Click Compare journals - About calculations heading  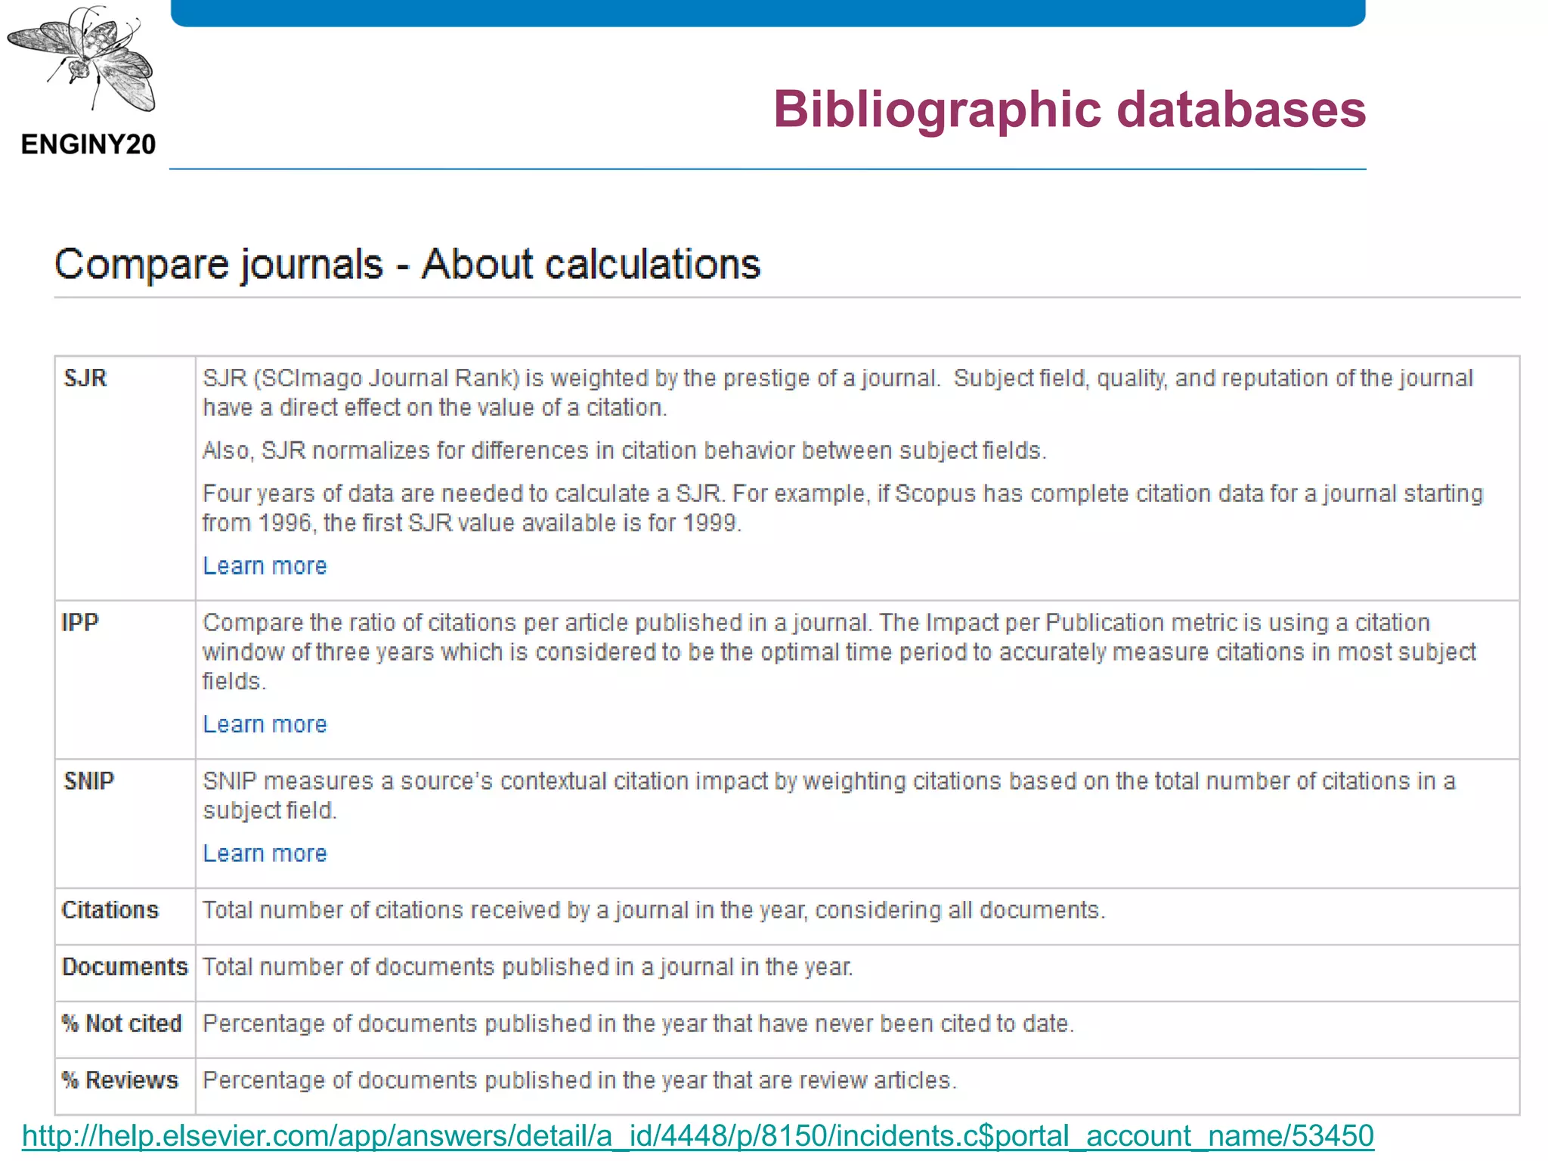coord(407,265)
